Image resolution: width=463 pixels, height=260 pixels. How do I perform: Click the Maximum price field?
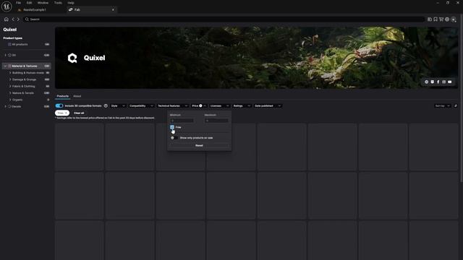pyautogui.click(x=216, y=121)
